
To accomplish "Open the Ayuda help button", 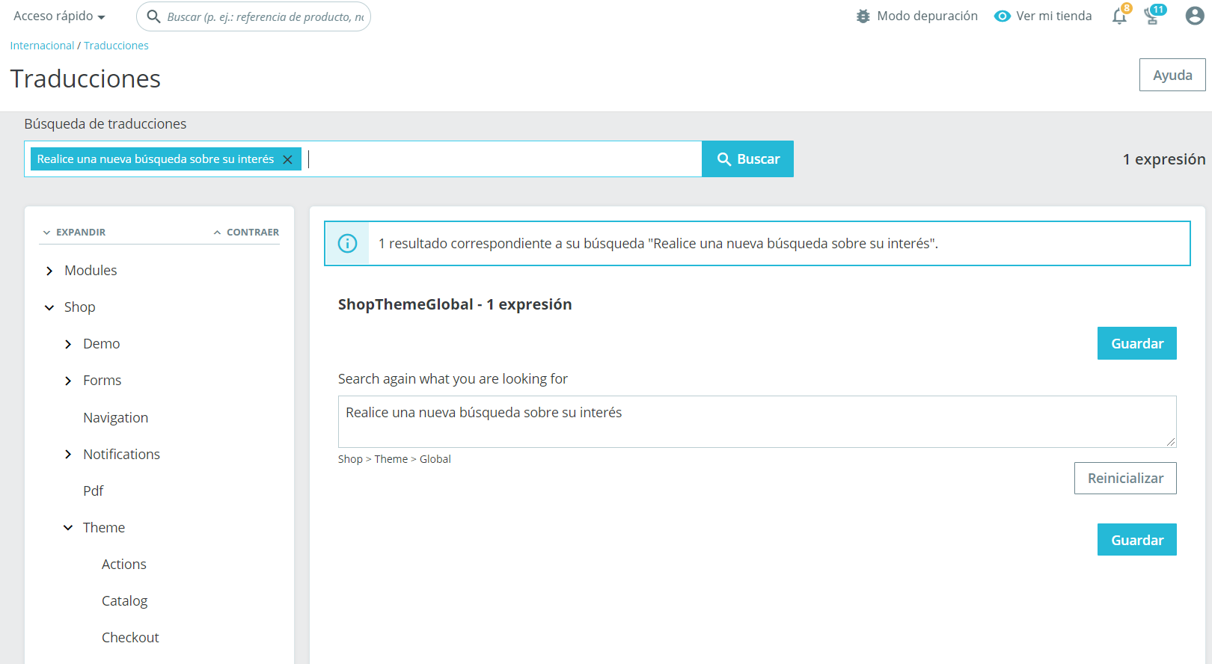I will pyautogui.click(x=1172, y=75).
